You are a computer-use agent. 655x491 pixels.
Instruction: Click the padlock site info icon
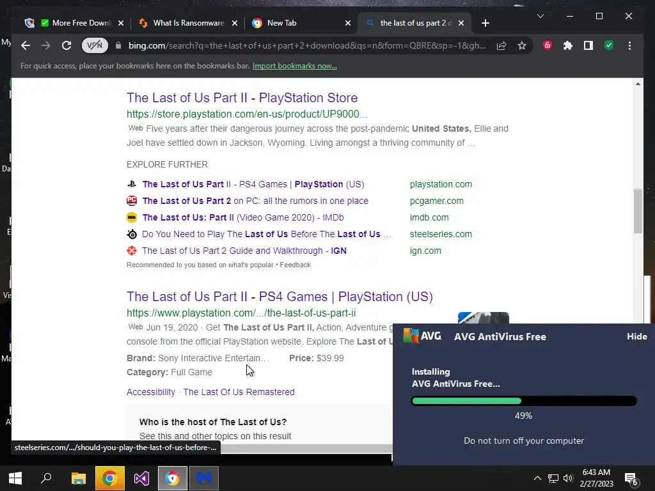point(118,45)
